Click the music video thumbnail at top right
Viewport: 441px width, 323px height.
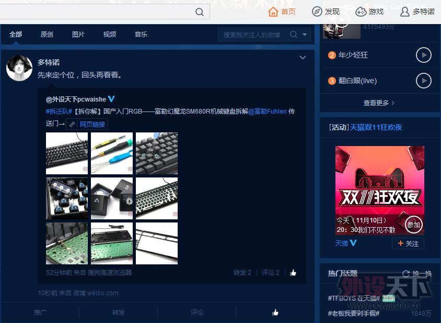click(341, 31)
